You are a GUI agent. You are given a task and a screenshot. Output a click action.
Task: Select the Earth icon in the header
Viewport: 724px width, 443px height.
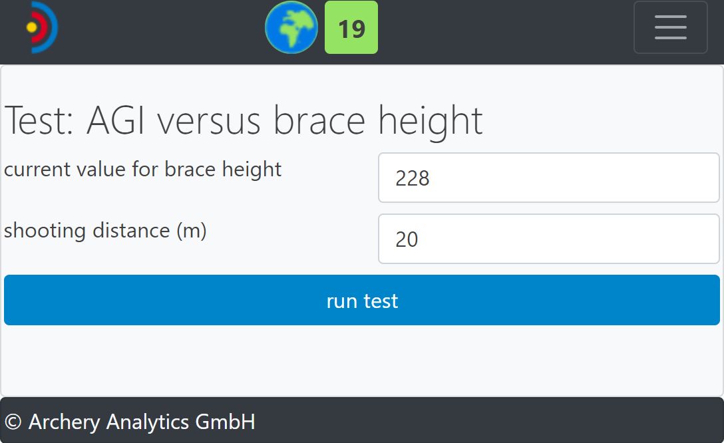click(x=291, y=27)
